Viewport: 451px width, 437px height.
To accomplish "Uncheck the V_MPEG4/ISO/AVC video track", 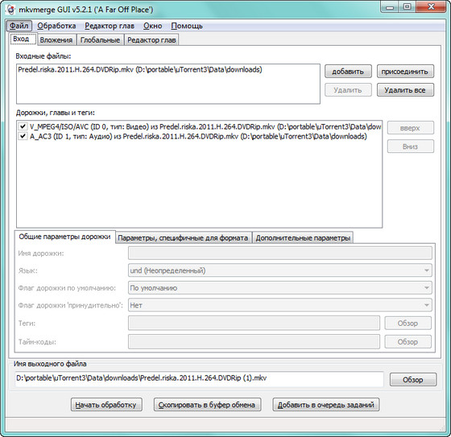I will click(x=23, y=126).
